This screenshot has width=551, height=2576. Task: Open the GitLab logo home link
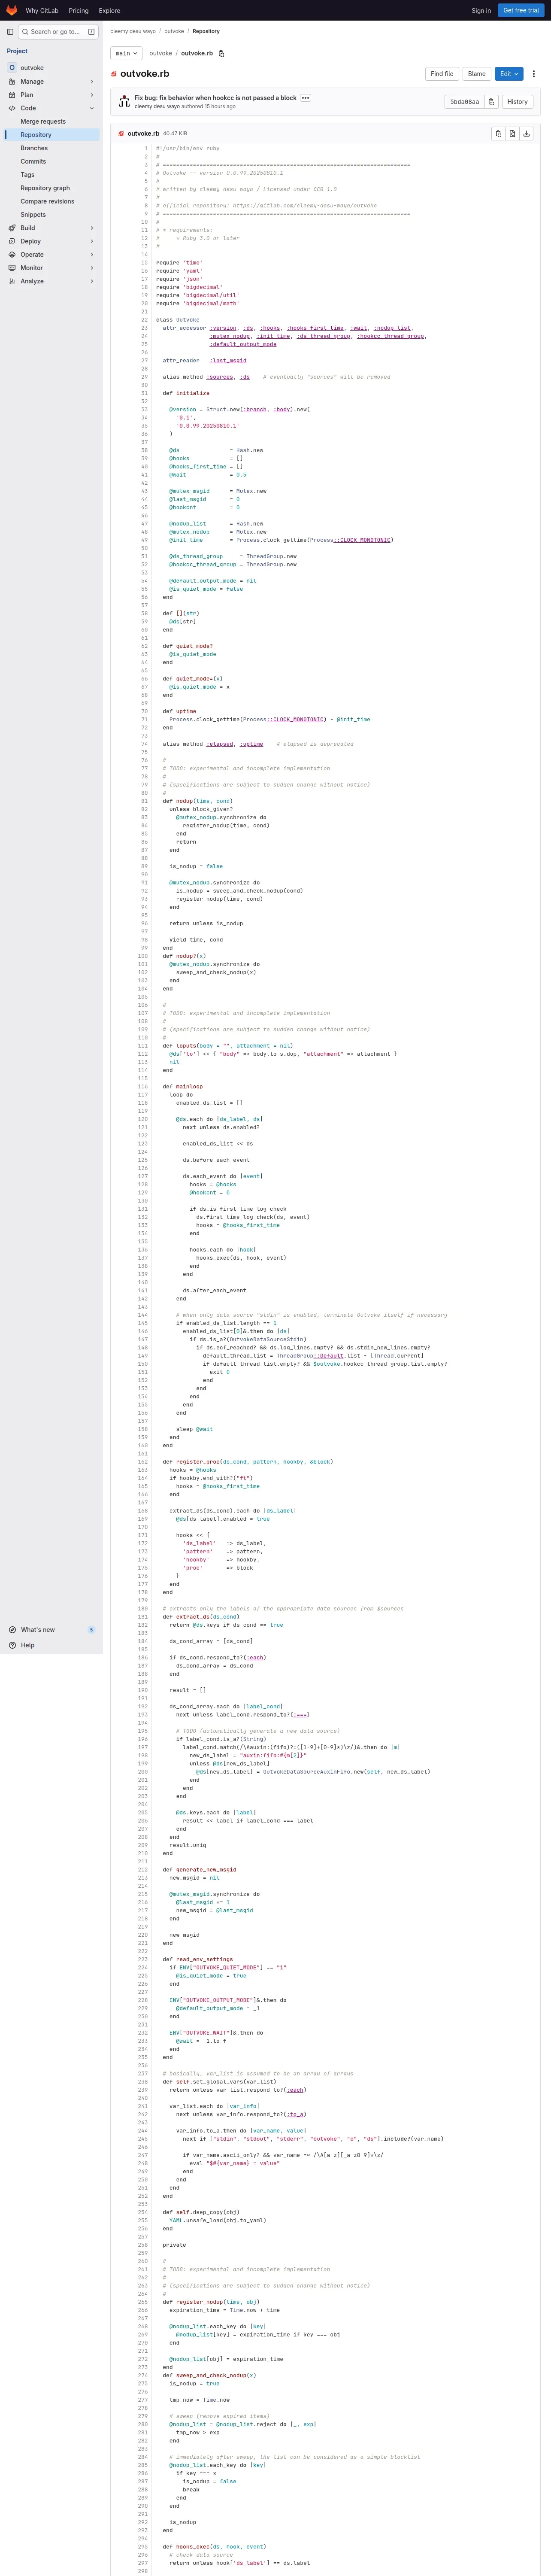[12, 10]
